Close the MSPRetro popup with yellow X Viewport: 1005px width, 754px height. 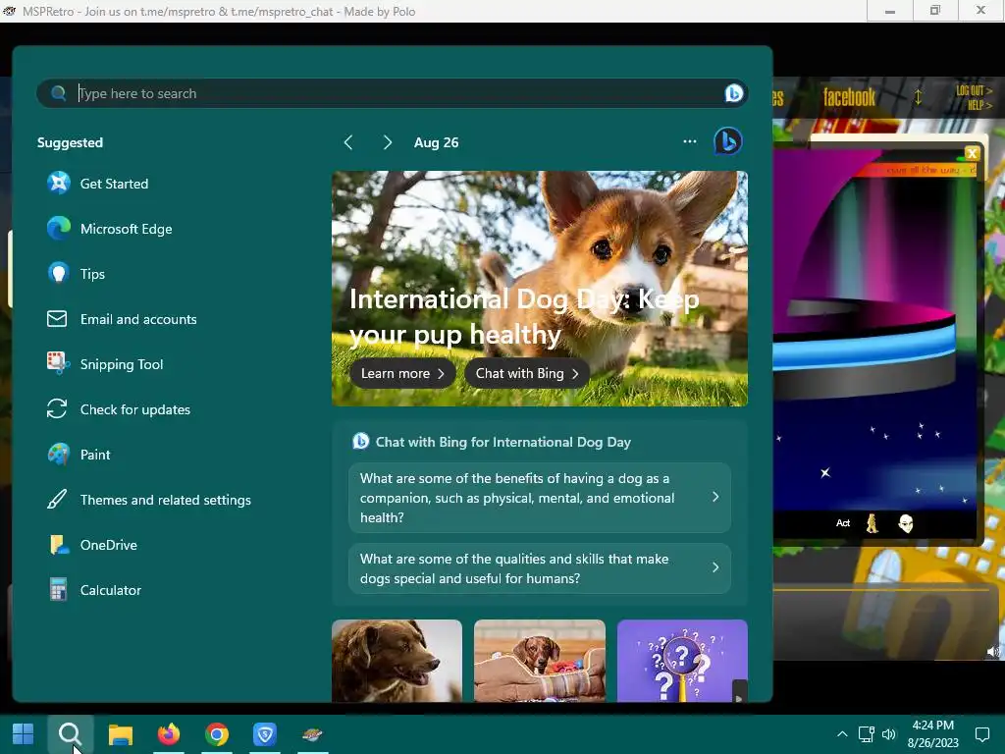(972, 153)
